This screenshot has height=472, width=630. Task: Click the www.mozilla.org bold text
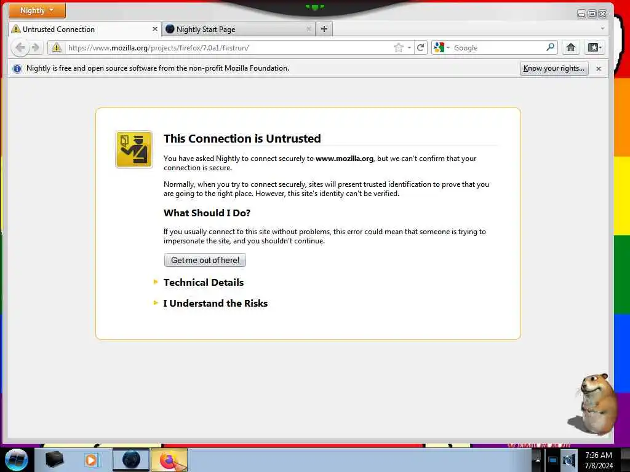click(345, 159)
